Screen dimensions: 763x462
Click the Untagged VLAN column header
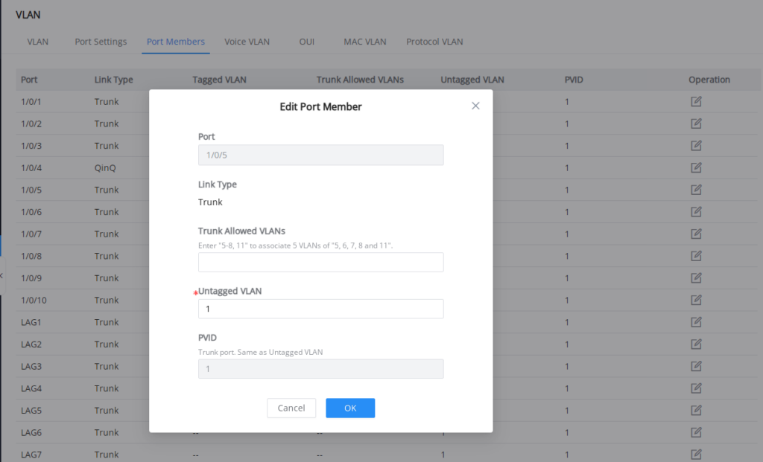pos(472,80)
